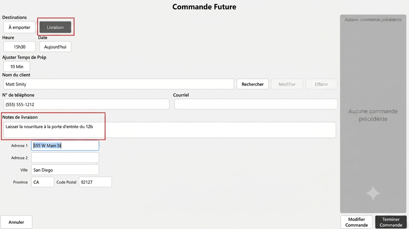The height and width of the screenshot is (229, 409).
Task: Click inside Notes de livraison box
Action: (x=170, y=130)
